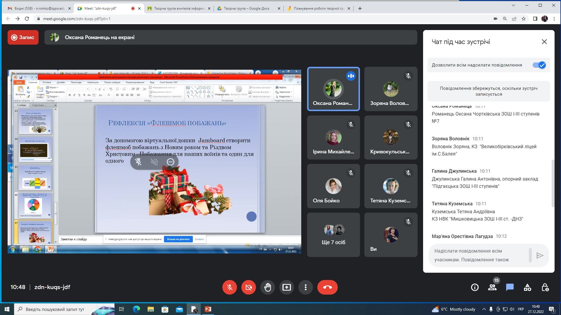The width and height of the screenshot is (561, 315).
Task: Send the chat message arrow
Action: pyautogui.click(x=540, y=256)
